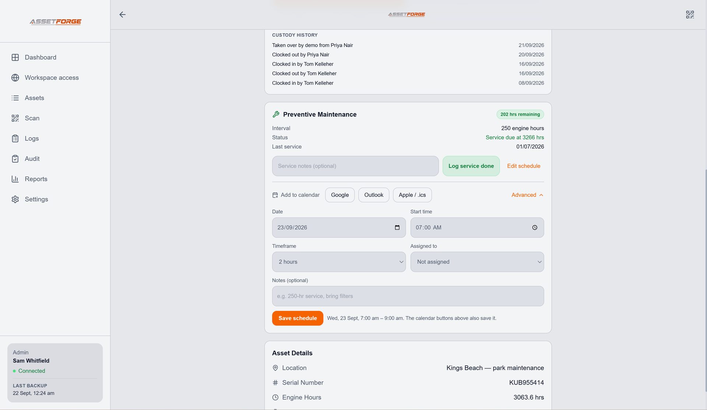Image resolution: width=707 pixels, height=410 pixels.
Task: Open the date picker calendar icon
Action: point(397,228)
